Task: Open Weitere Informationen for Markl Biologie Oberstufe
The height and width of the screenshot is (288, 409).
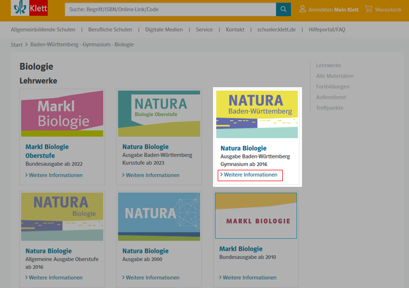Action: (x=55, y=175)
